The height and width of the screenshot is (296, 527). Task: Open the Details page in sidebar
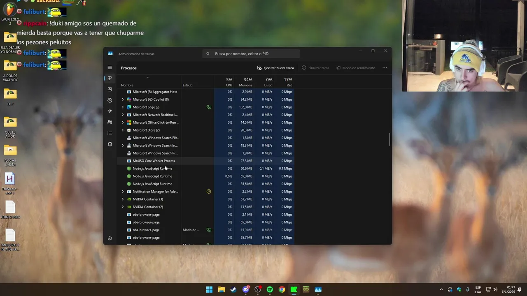pyautogui.click(x=110, y=133)
